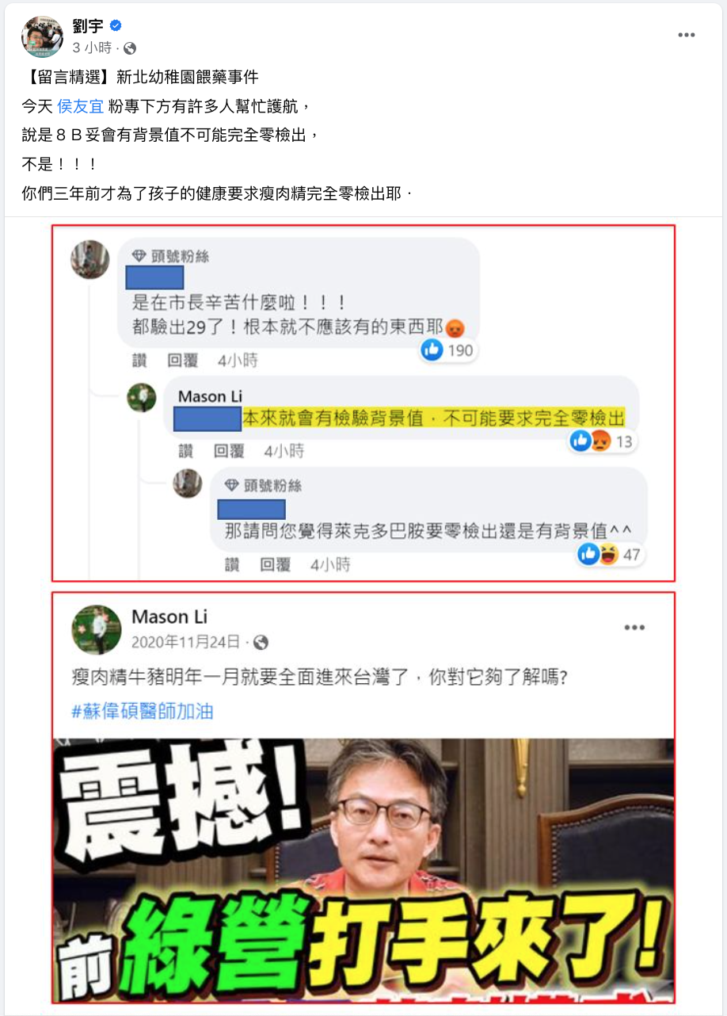Click the 劉宇 author name
The width and height of the screenshot is (727, 1016).
pos(88,26)
